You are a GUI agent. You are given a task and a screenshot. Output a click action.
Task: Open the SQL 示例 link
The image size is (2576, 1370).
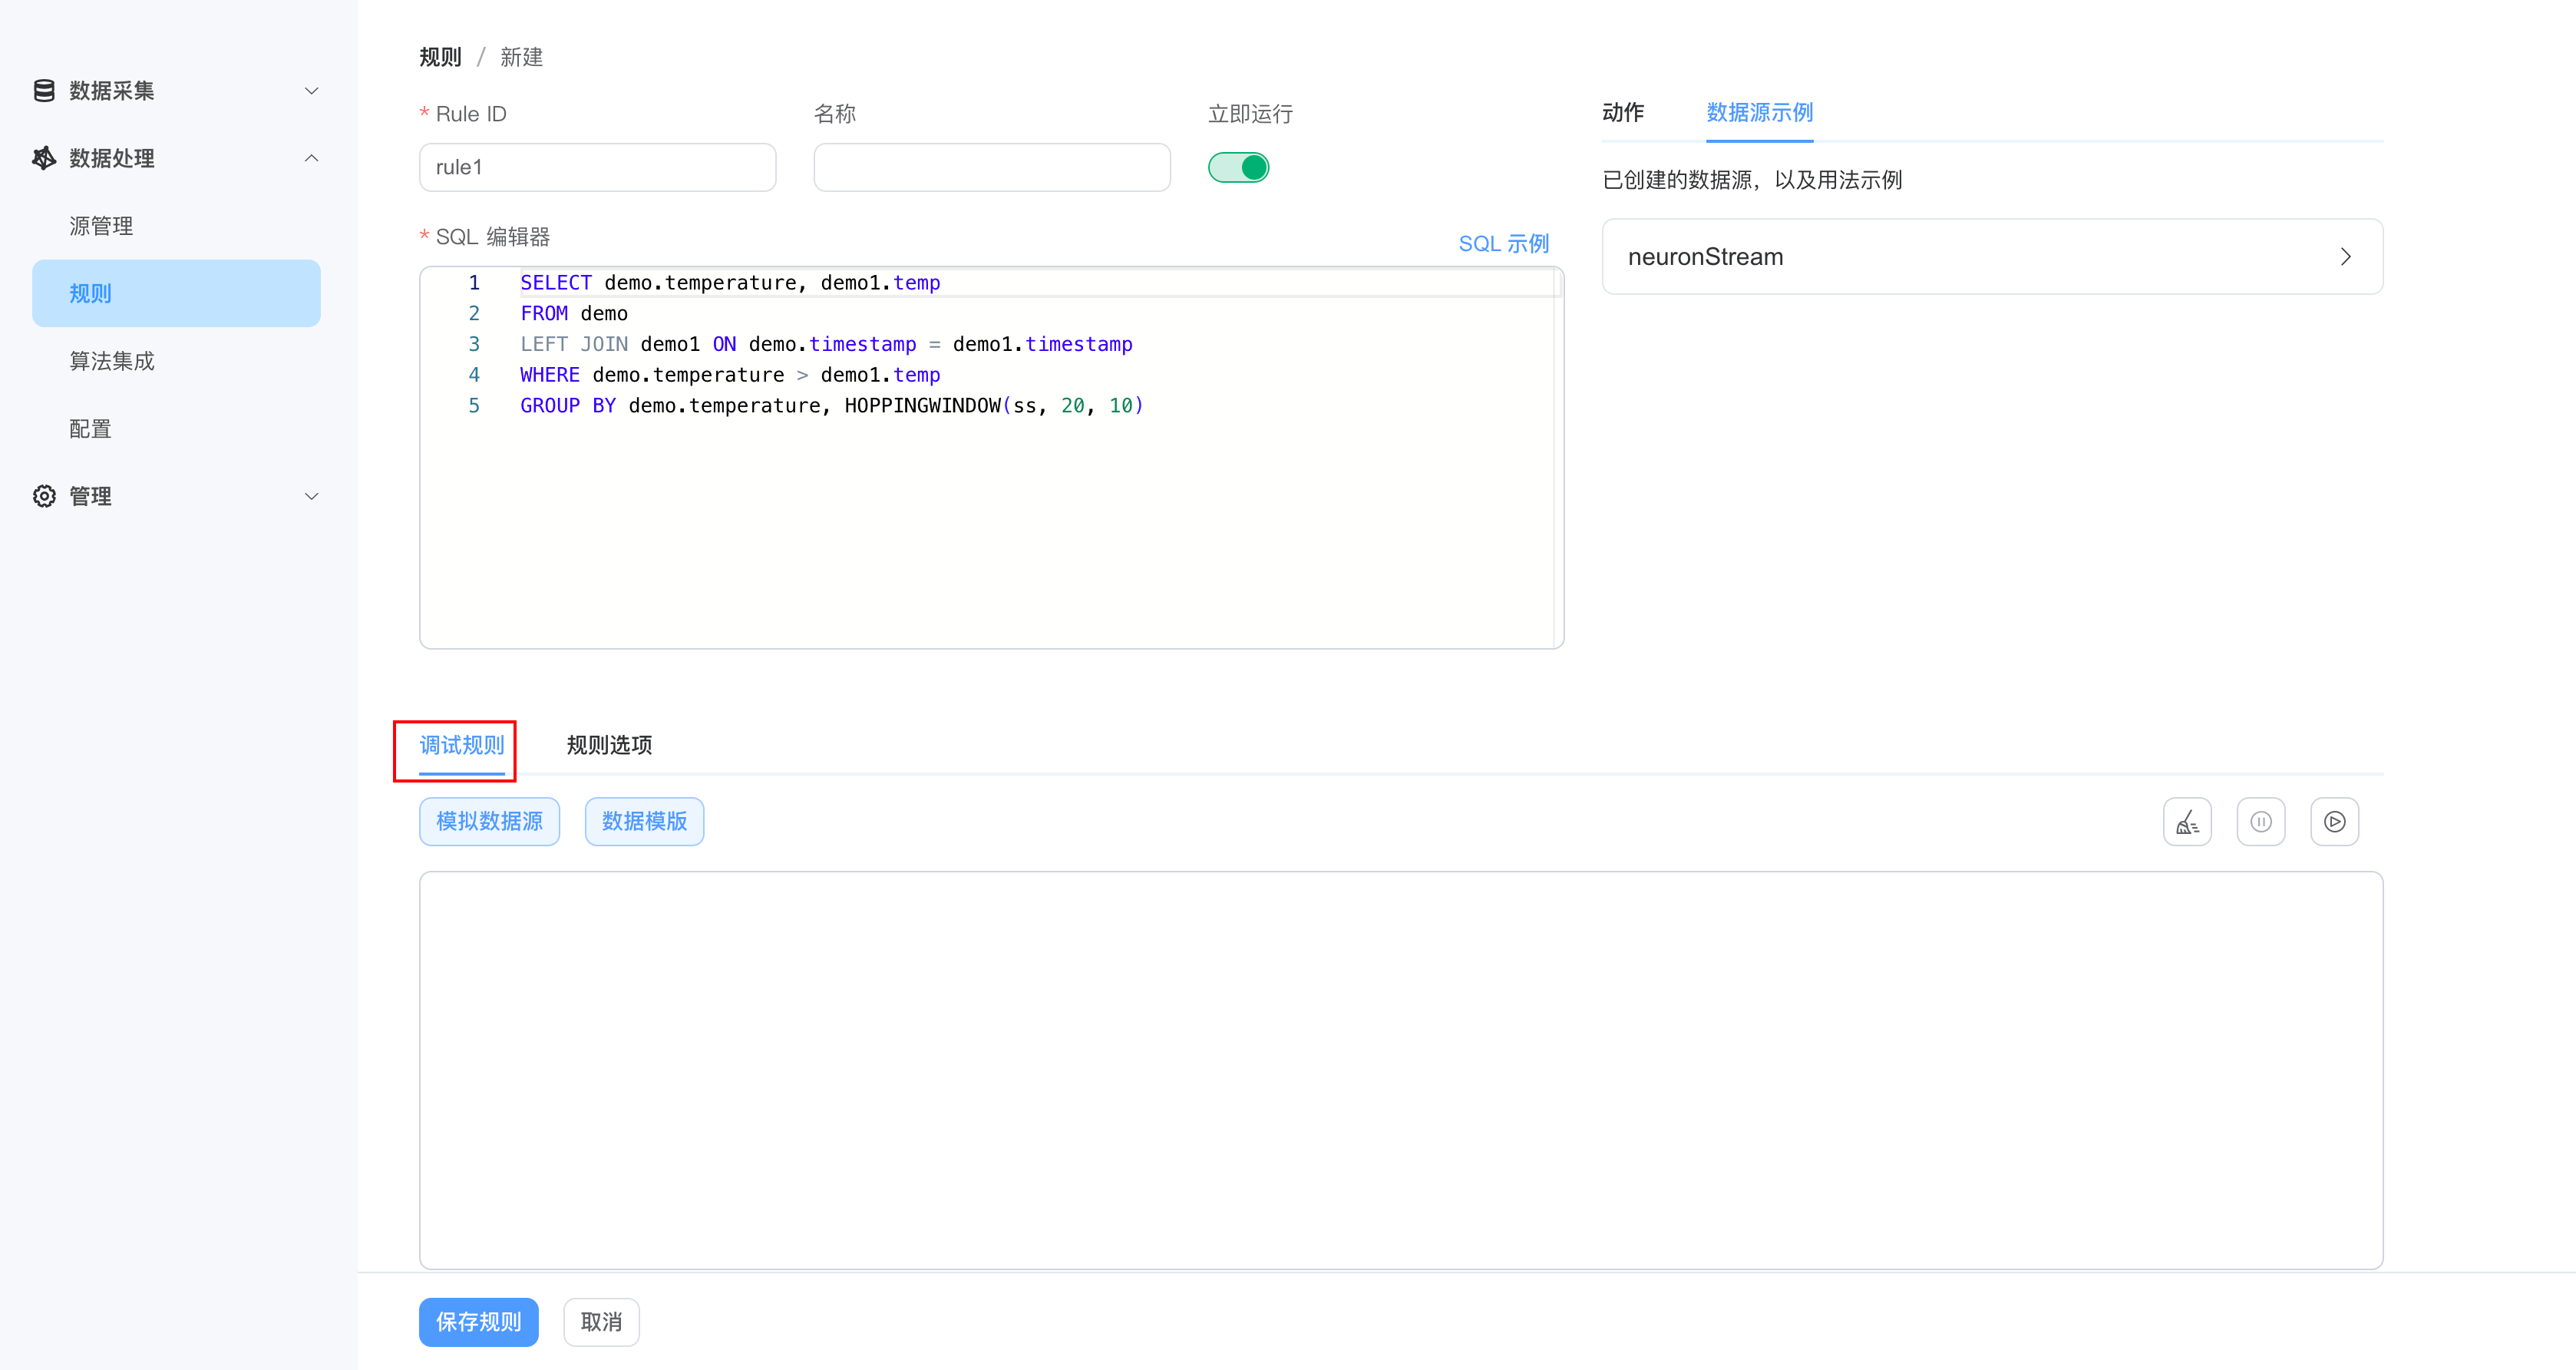1503,242
